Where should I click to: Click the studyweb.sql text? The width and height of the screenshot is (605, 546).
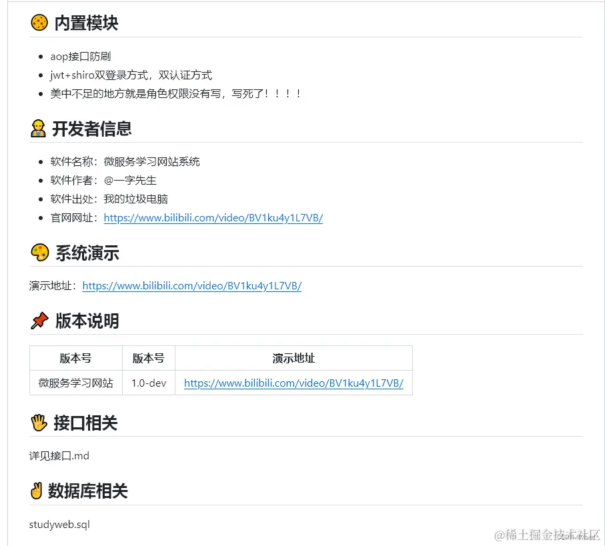(x=59, y=525)
